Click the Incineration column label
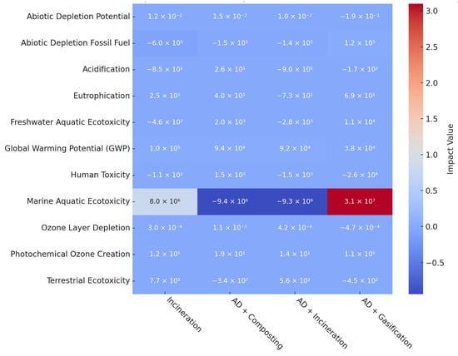 click(184, 314)
